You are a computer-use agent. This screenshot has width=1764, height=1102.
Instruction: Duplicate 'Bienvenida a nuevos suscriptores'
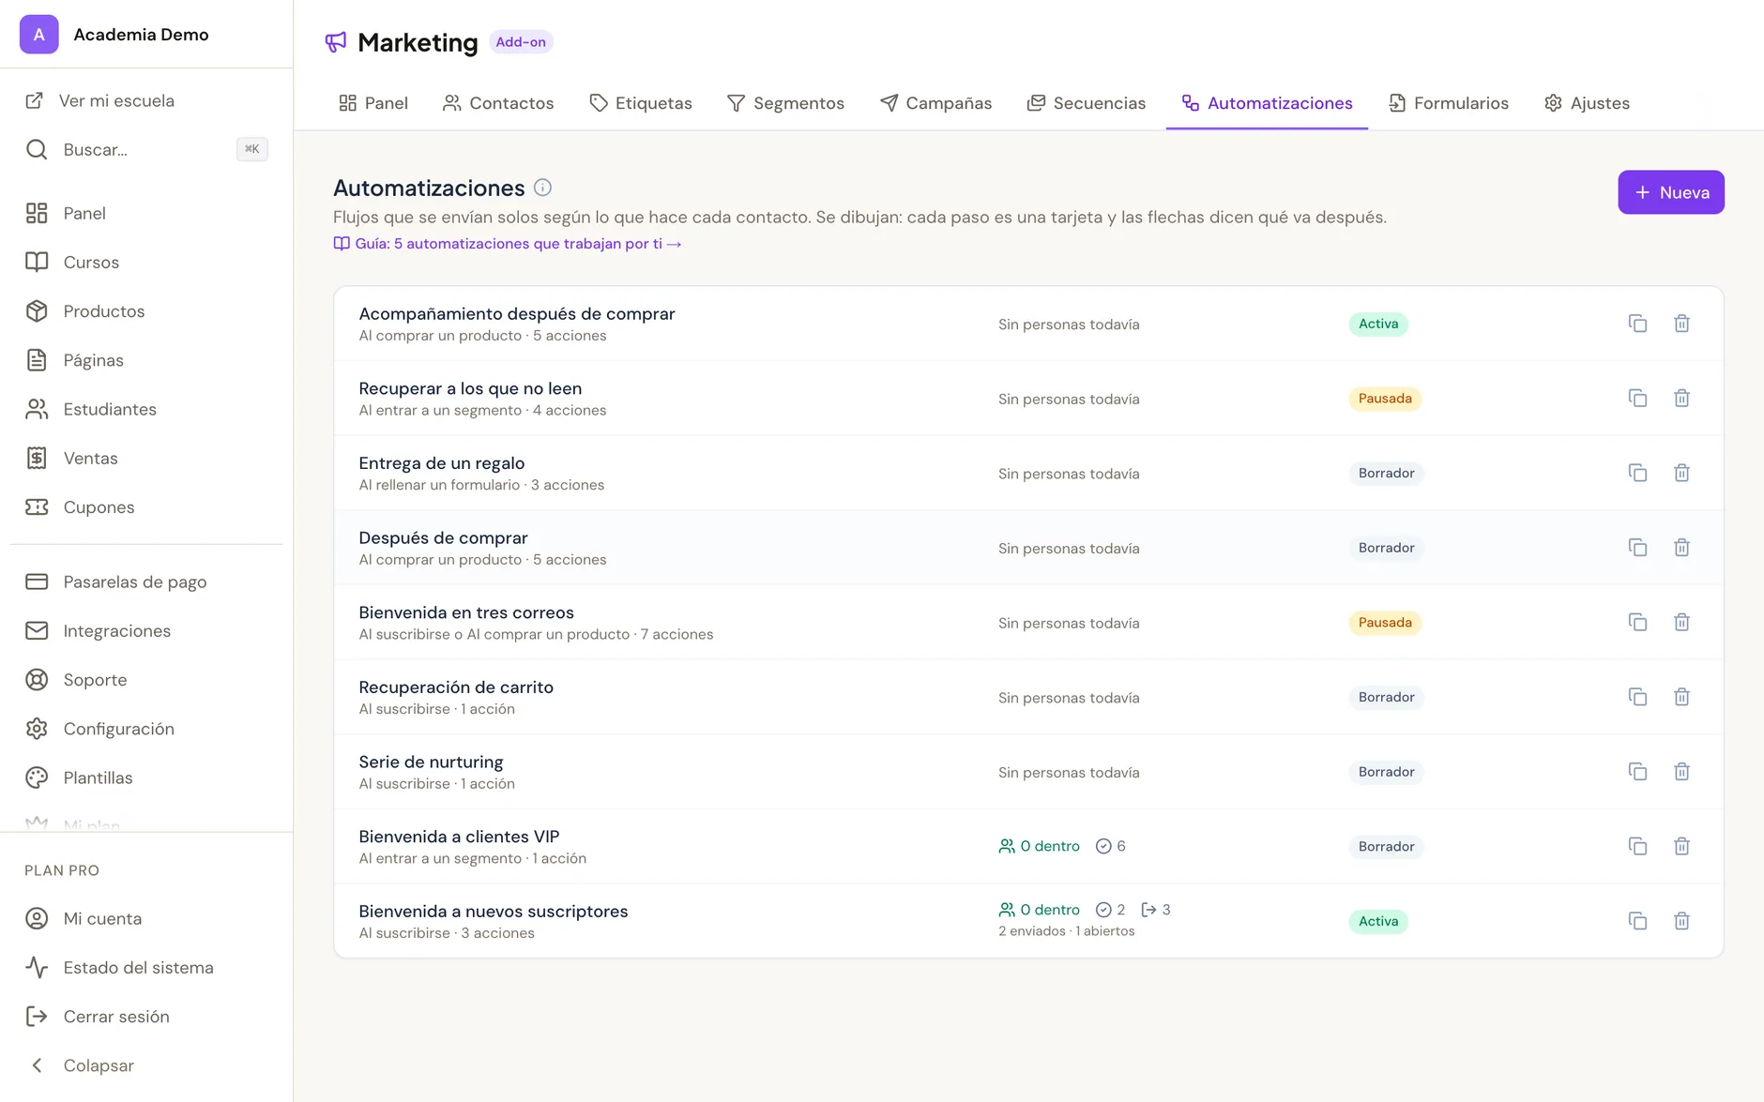click(1637, 921)
